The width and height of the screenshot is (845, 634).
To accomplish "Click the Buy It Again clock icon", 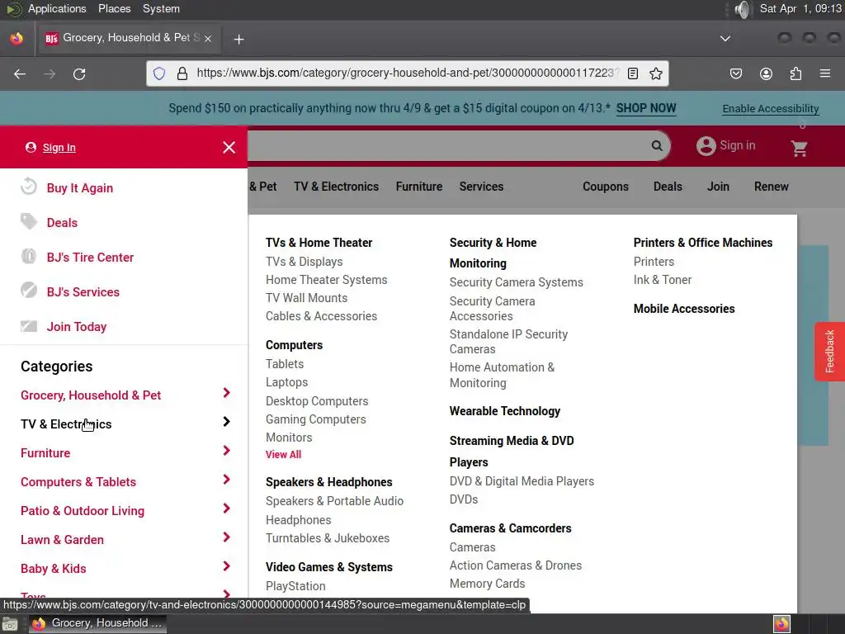I will click(29, 187).
